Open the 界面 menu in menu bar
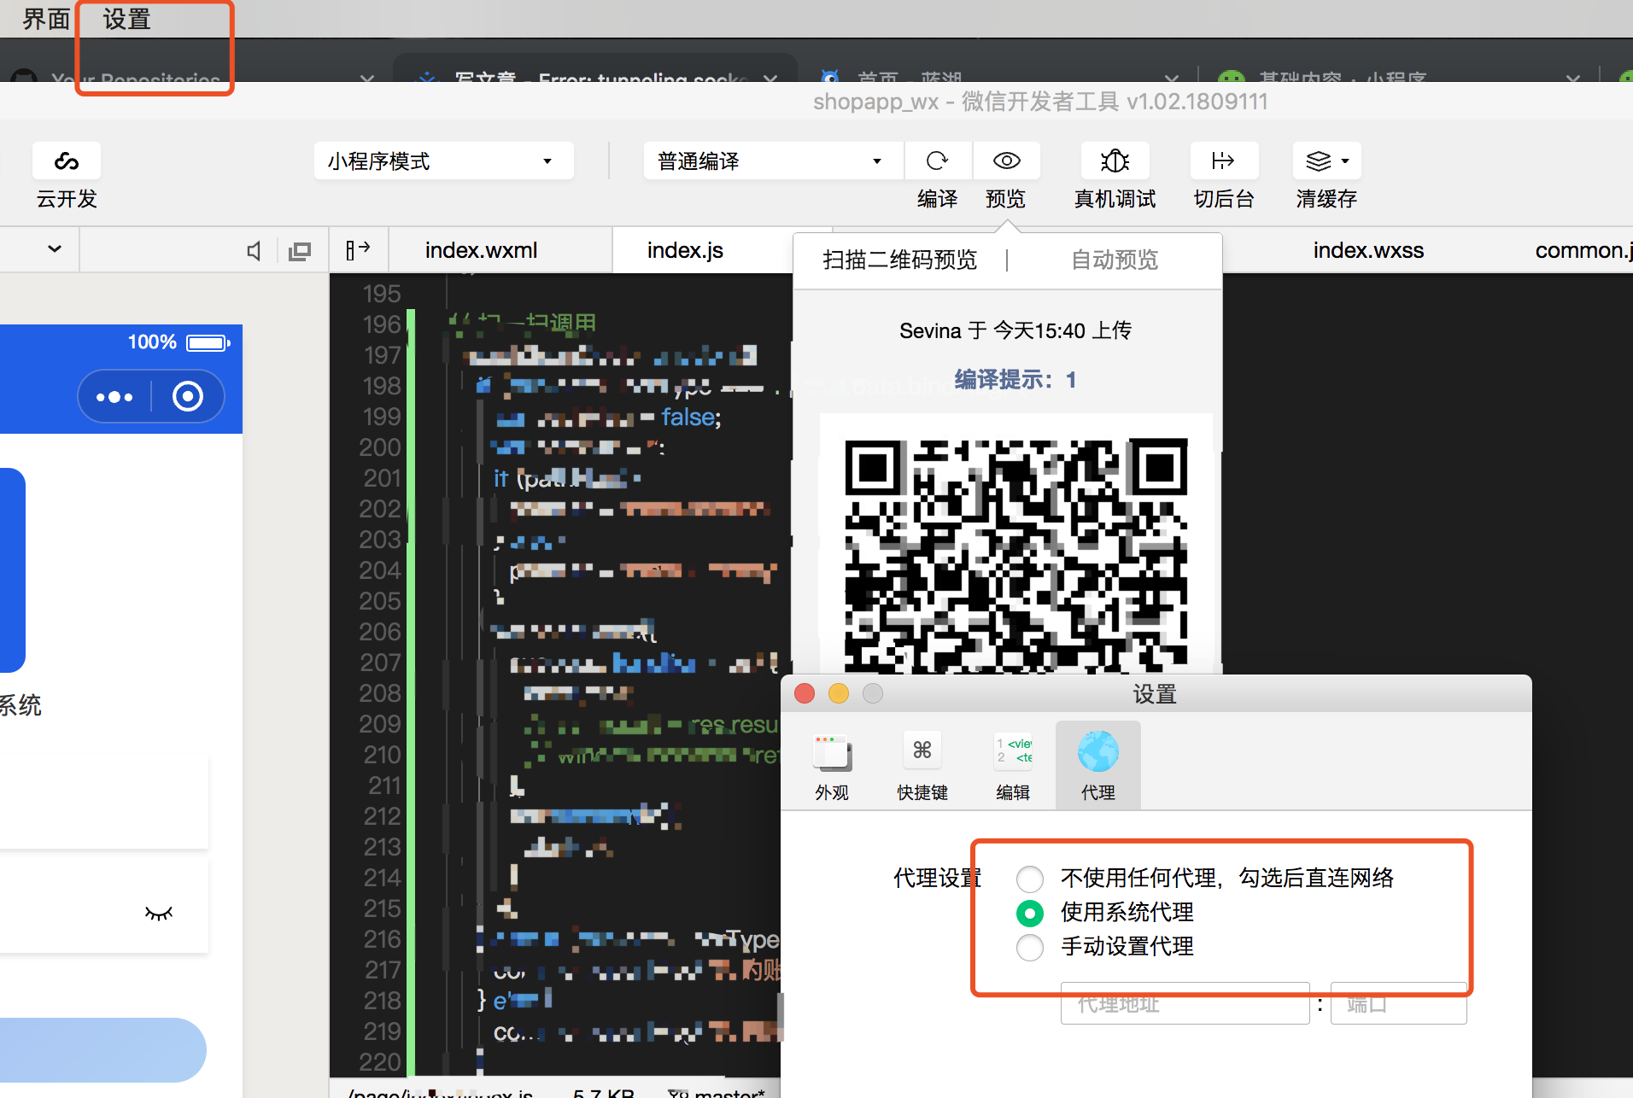The width and height of the screenshot is (1633, 1098). (46, 19)
